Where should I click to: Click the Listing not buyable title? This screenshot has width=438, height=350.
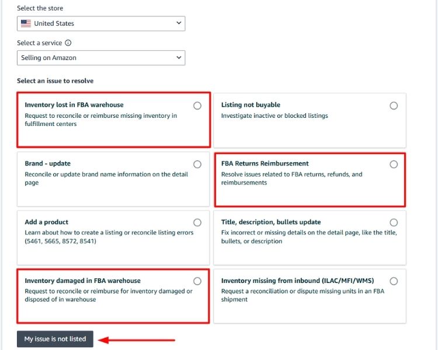coord(251,104)
